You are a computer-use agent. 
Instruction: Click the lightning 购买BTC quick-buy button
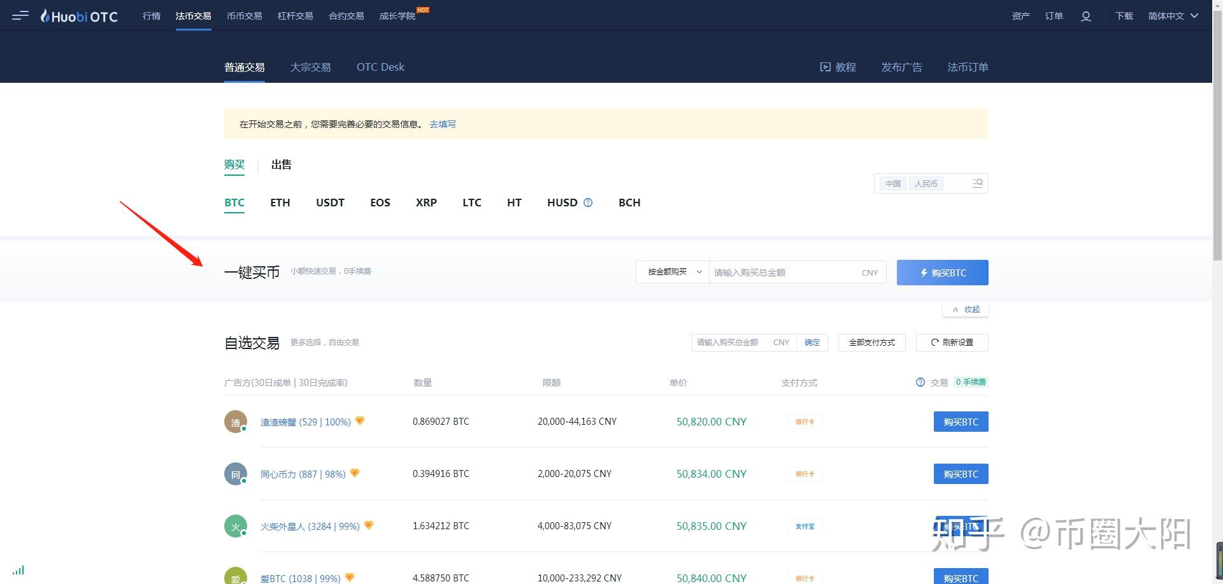click(942, 273)
